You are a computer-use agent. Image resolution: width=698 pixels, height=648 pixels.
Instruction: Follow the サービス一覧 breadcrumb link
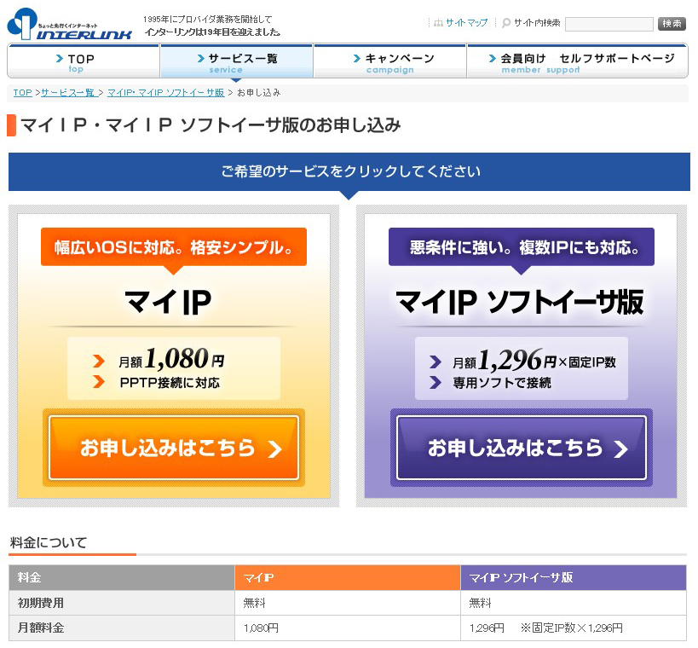(x=70, y=92)
